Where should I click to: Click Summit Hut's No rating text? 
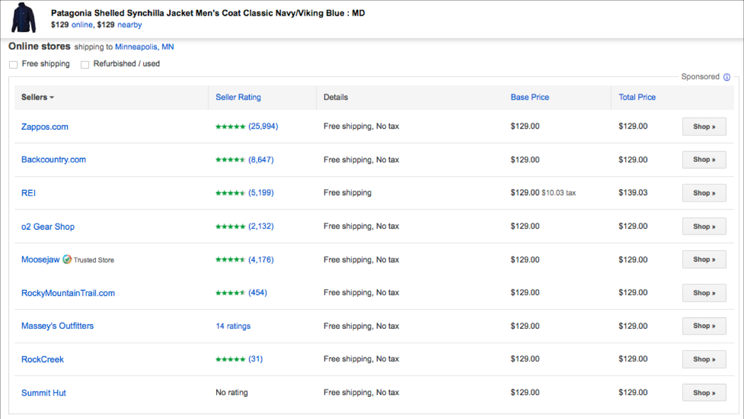231,393
